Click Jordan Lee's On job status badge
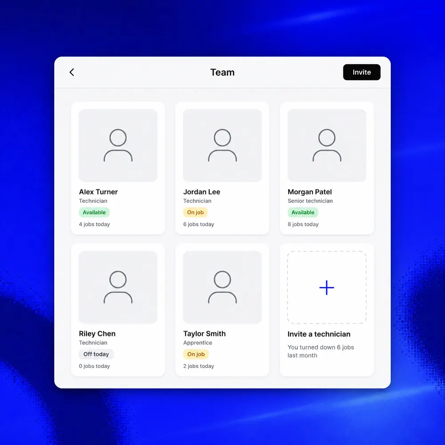This screenshot has width=445, height=445. click(195, 212)
